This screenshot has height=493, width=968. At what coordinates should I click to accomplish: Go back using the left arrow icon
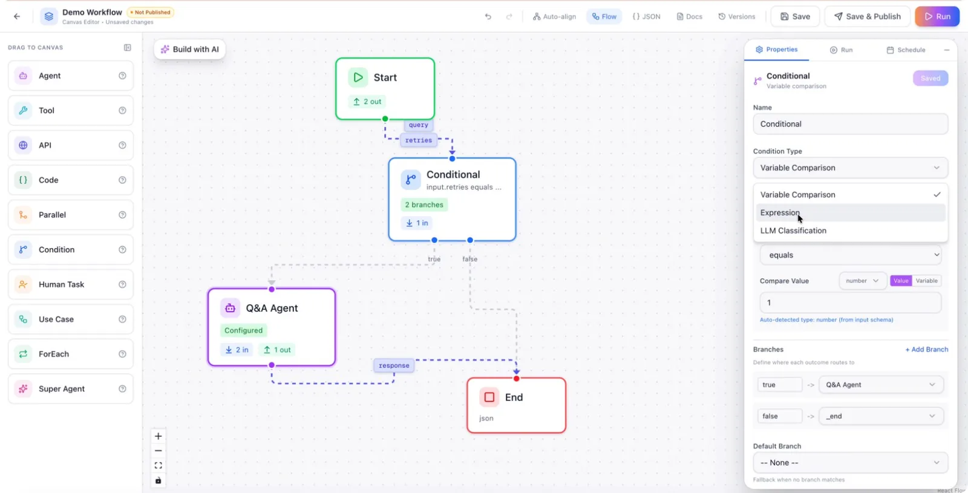click(17, 16)
